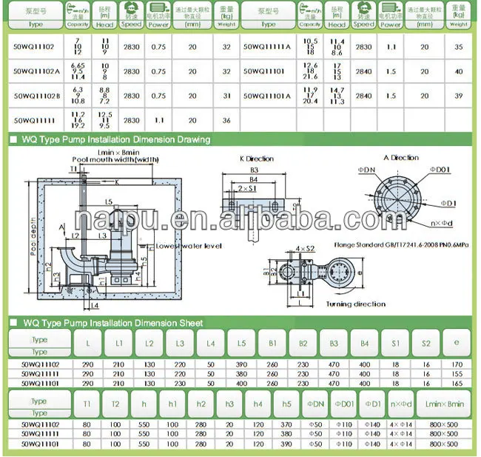This screenshot has width=481, height=457.
Task: Click the e value 170 for 50WQ11102
Action: click(457, 364)
